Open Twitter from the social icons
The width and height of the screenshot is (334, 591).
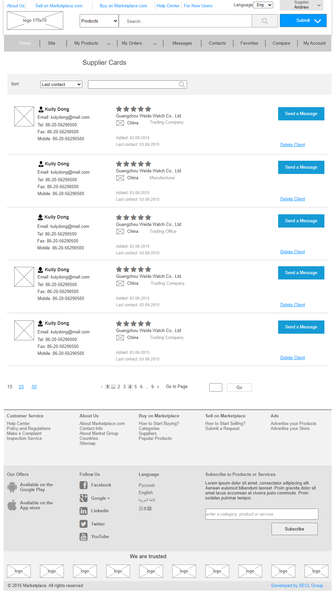click(83, 524)
